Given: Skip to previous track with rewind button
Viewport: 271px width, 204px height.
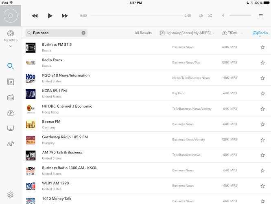Looking at the screenshot, I should [x=35, y=16].
